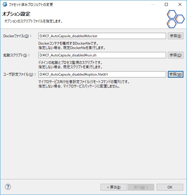Click the ファセット済みプロジェクトの変更 title bar text
187x195 pixels.
(x=31, y=5)
